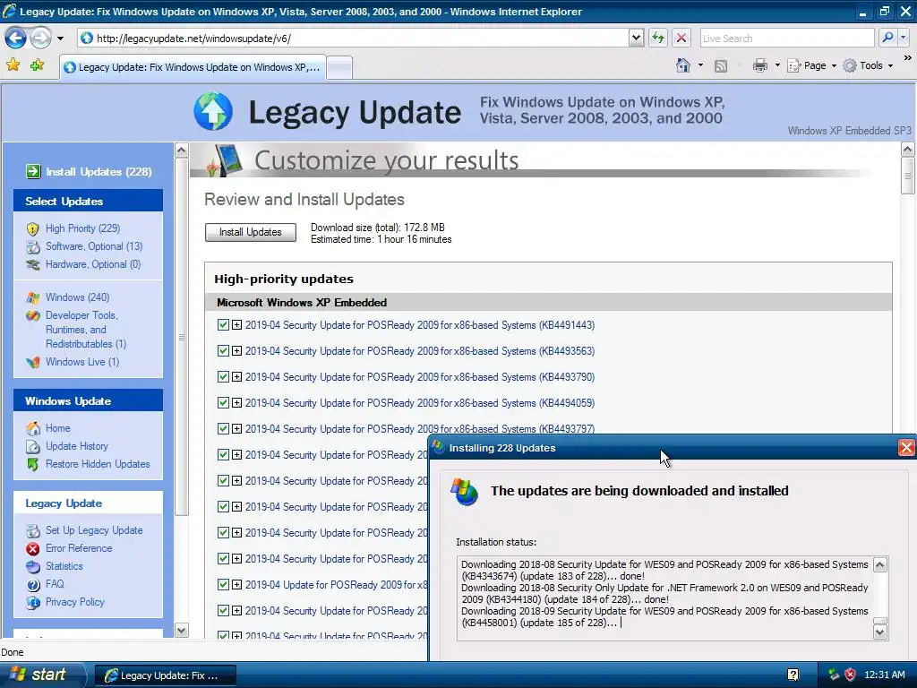Click the Statistics icon in sidebar
This screenshot has width=917, height=688.
(x=33, y=566)
